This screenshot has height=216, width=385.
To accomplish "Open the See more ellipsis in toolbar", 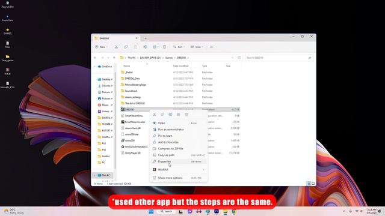I will 211,47.
